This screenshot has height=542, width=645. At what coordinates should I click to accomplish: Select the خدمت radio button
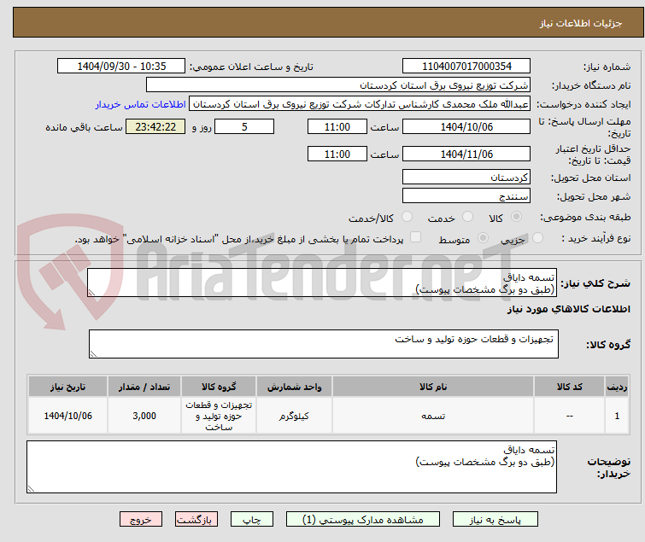tap(467, 217)
